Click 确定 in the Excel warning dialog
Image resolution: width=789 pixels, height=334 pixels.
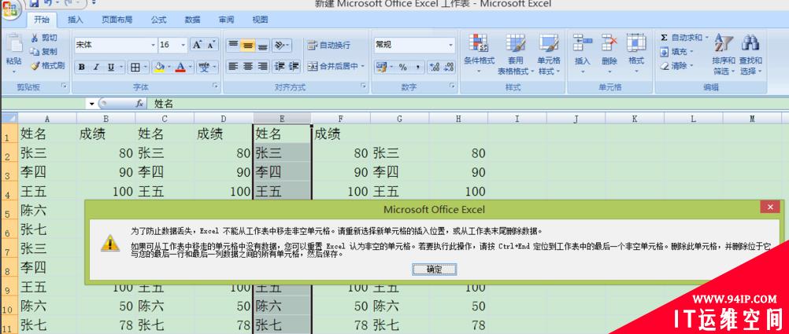tap(434, 270)
